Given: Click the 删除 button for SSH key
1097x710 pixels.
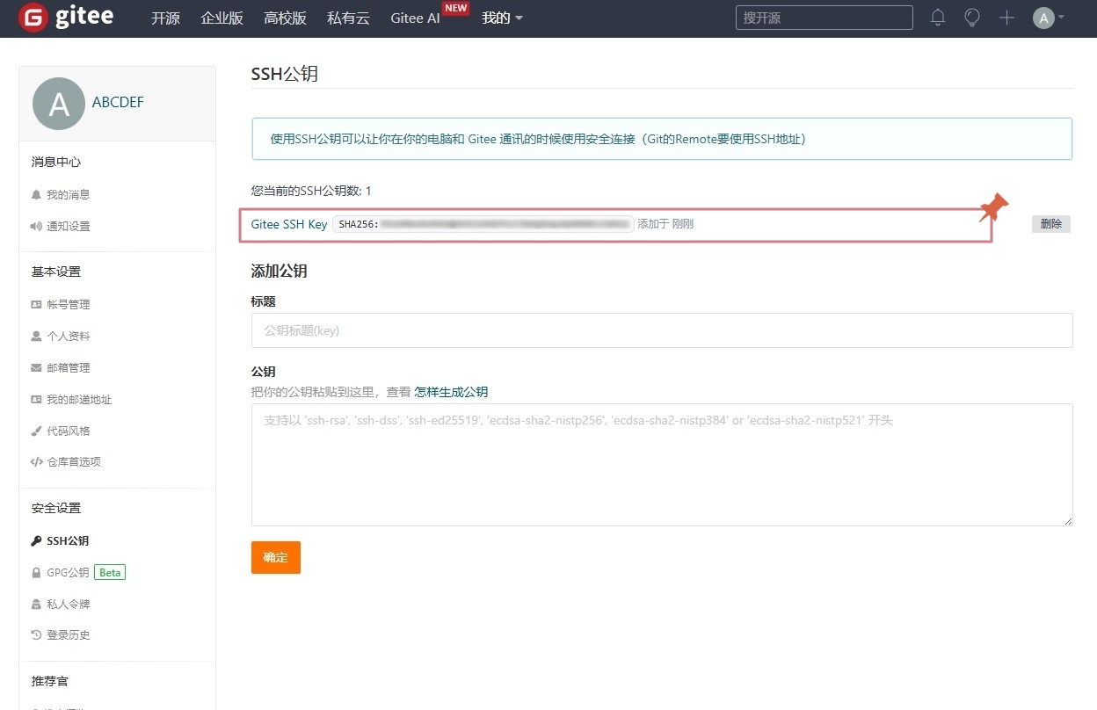Looking at the screenshot, I should [1050, 224].
